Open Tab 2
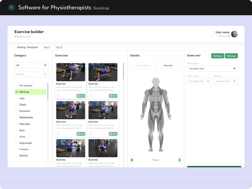This screenshot has width=252, height=189. click(47, 47)
